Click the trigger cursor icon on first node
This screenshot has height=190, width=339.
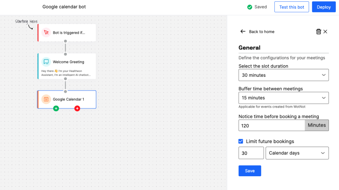click(x=46, y=32)
